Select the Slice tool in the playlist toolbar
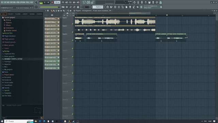Image resolution: width=218 pixels, height=123 pixels. (64, 11)
